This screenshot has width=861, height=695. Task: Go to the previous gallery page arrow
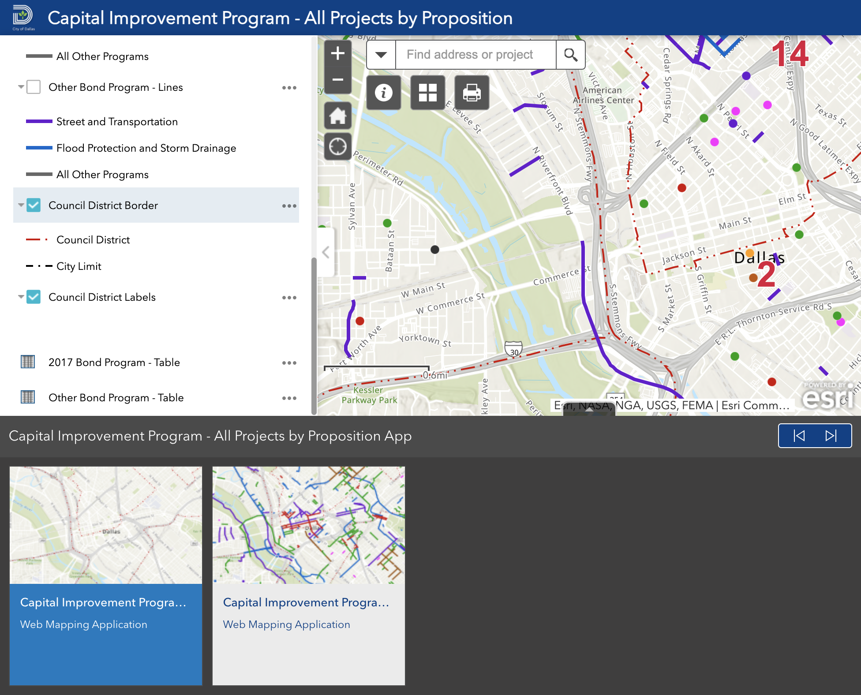pos(799,436)
